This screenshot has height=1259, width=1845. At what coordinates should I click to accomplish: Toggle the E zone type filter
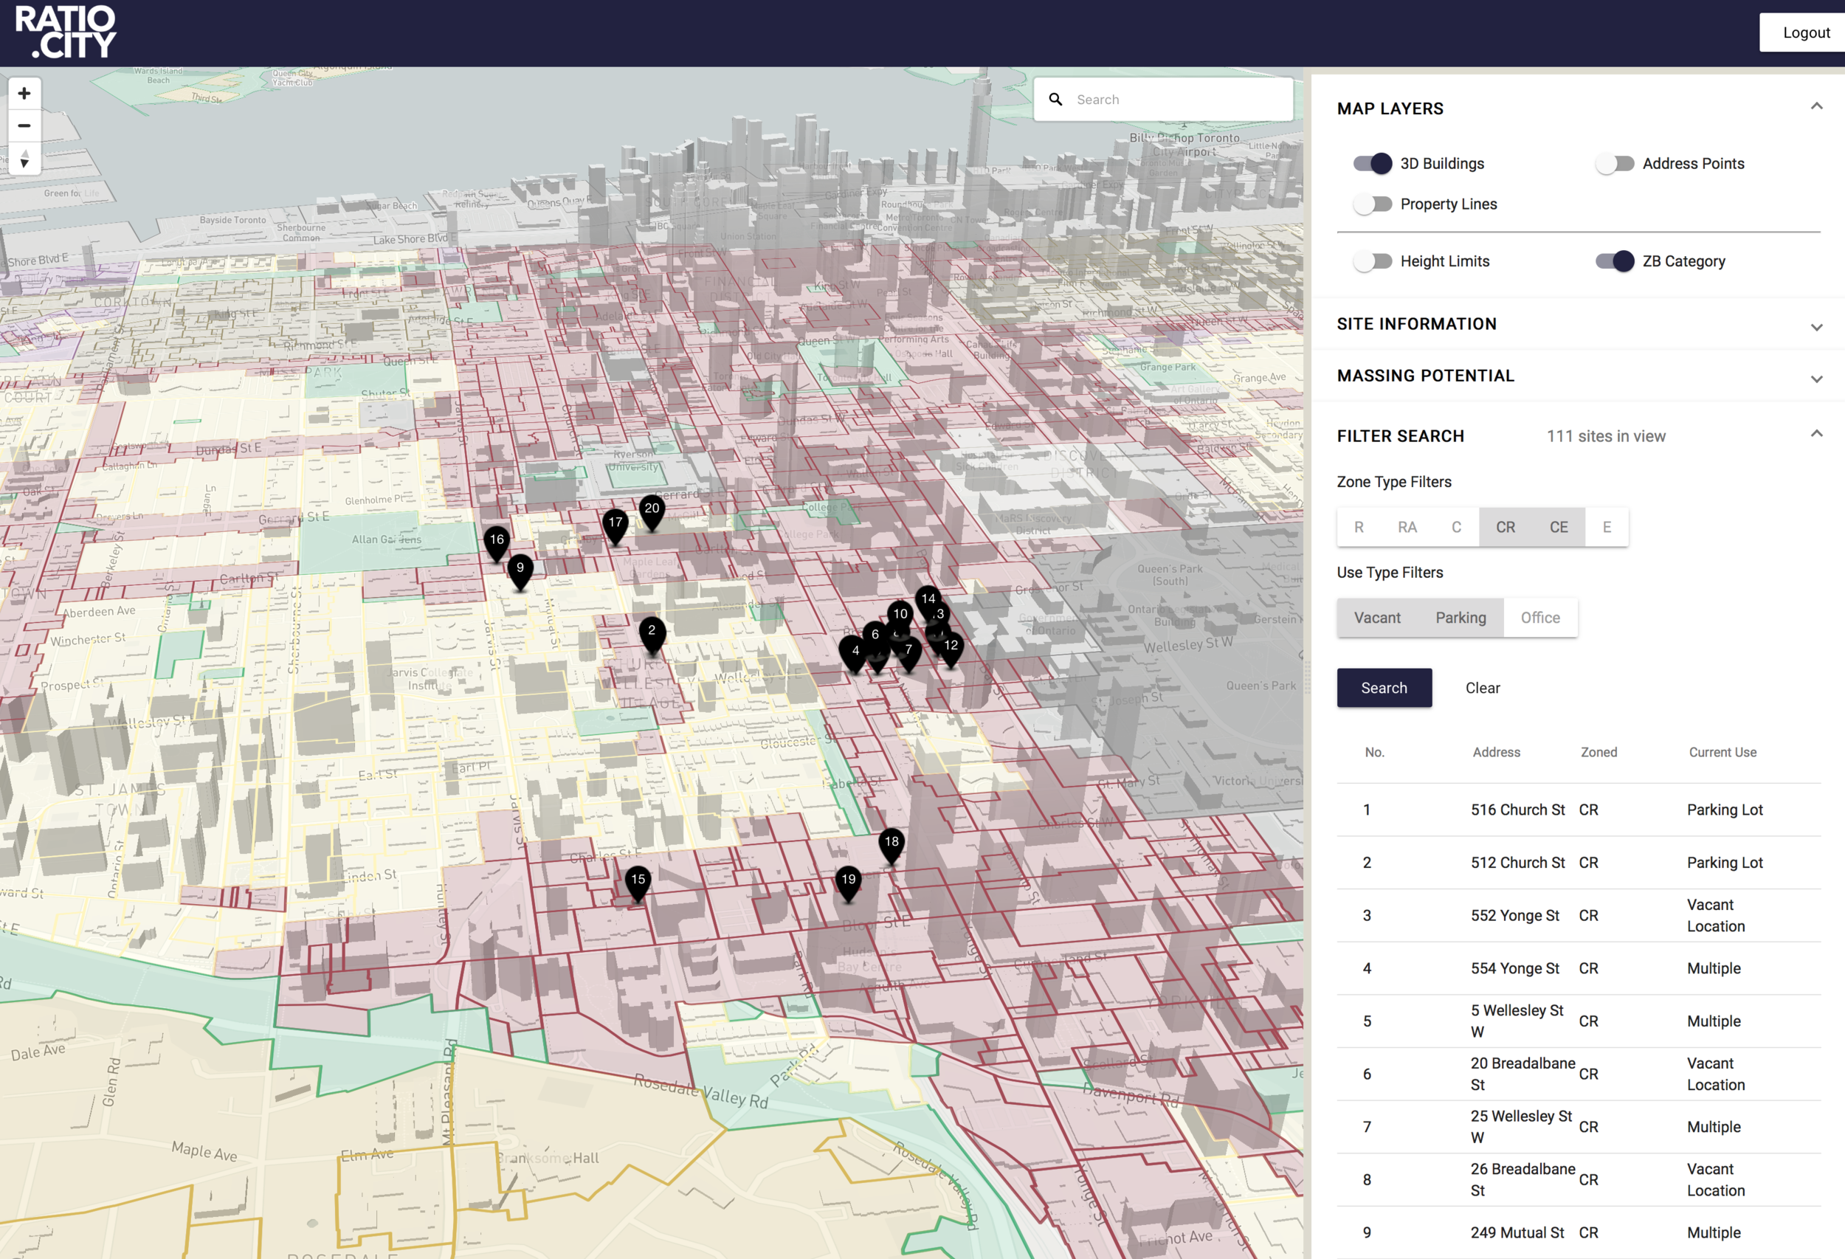(x=1607, y=527)
